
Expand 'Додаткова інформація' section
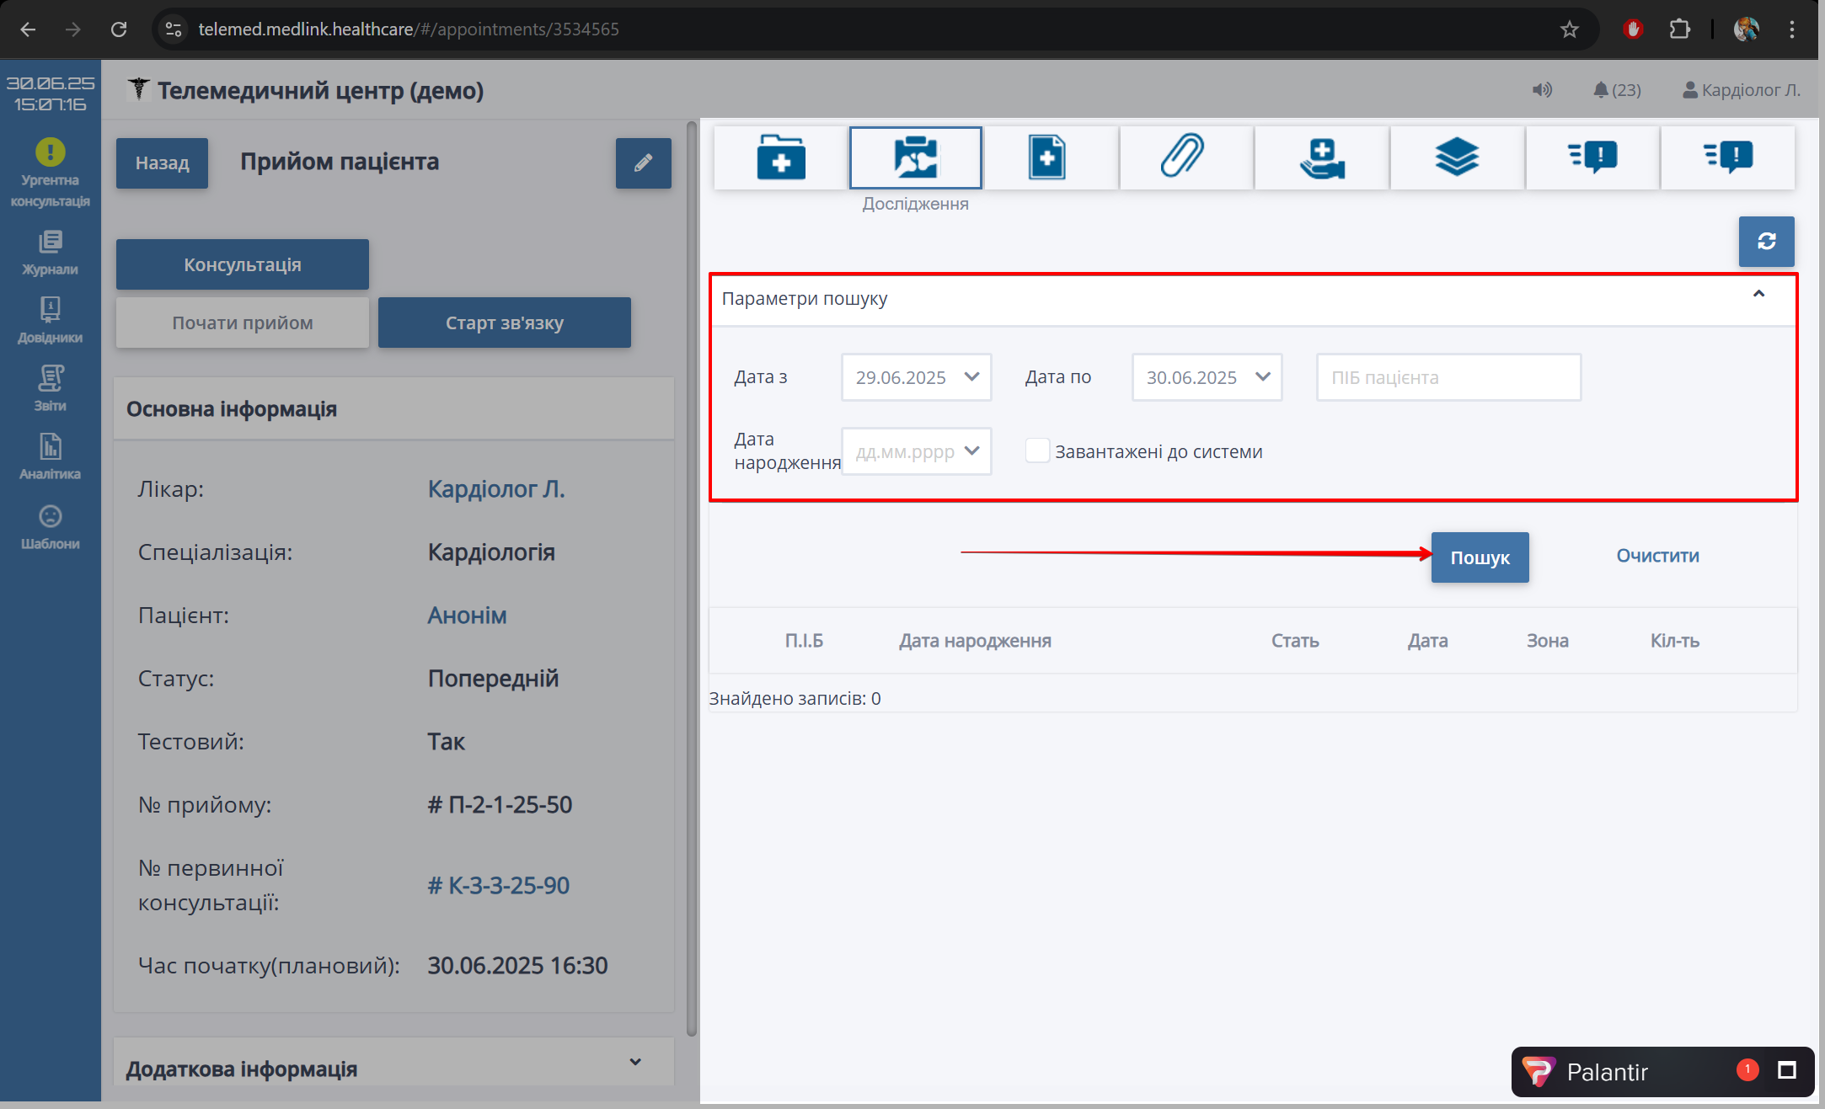coord(635,1063)
